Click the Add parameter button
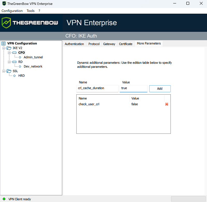 tap(160, 89)
